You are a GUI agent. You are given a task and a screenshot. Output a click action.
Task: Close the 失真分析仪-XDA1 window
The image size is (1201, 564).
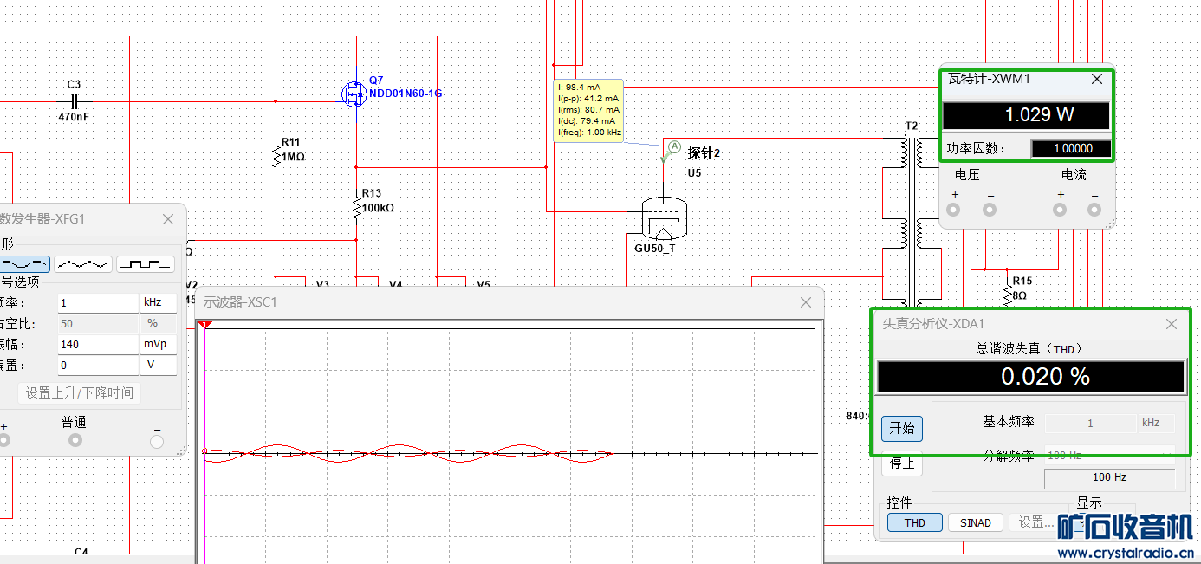[x=1172, y=324]
